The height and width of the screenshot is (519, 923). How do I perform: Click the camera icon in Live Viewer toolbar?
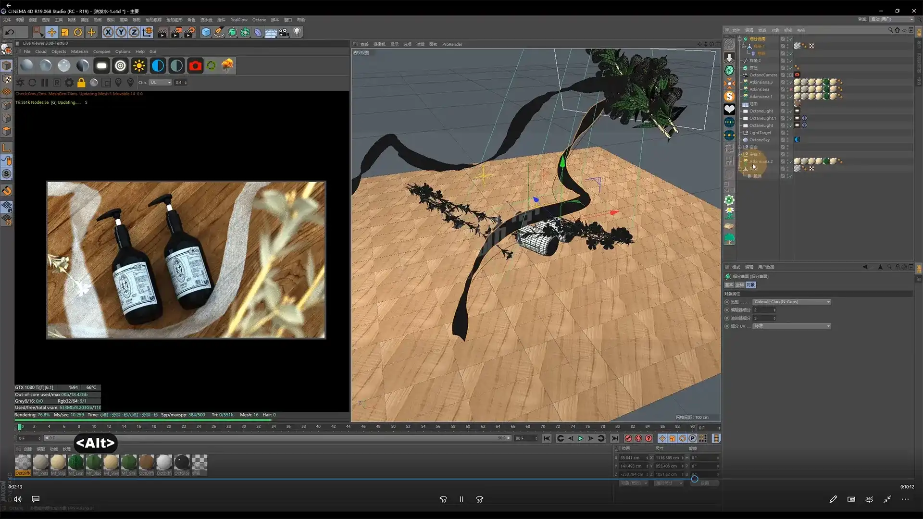(196, 66)
